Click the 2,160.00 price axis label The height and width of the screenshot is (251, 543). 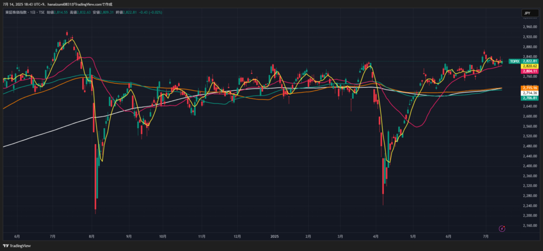pyautogui.click(x=530, y=226)
